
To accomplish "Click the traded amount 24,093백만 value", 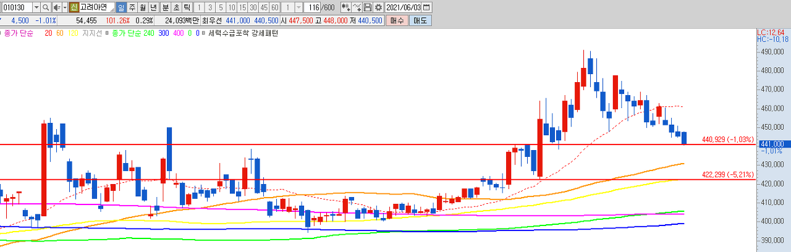I will coord(182,20).
